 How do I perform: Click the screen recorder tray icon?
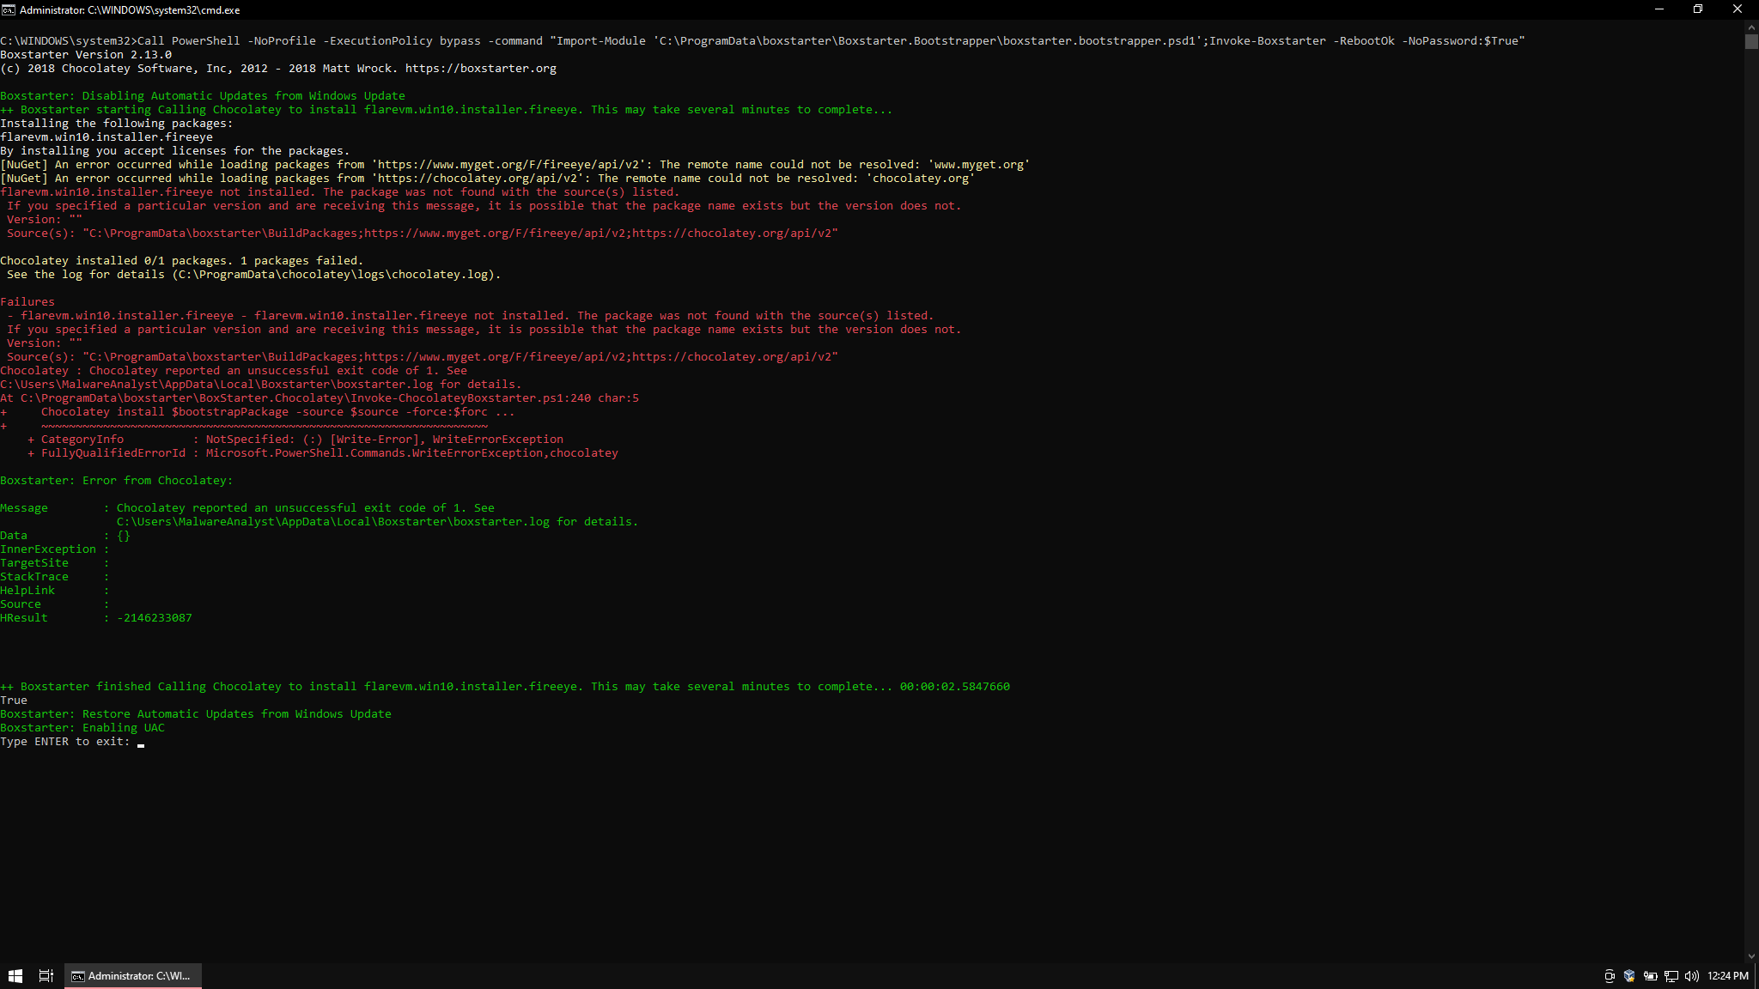[1609, 976]
